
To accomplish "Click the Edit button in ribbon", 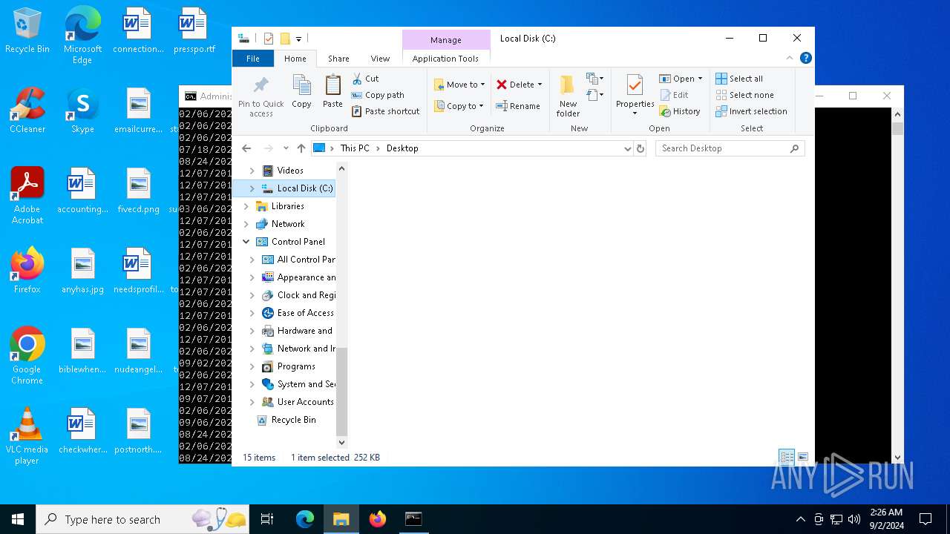I will point(674,95).
